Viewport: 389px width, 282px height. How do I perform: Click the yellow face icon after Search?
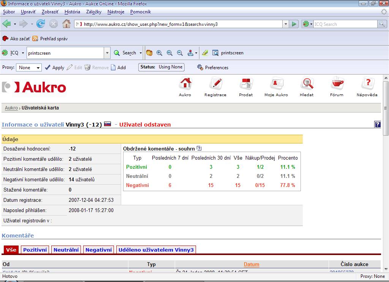pyautogui.click(x=149, y=53)
